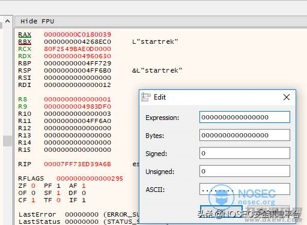The height and width of the screenshot is (225, 307).
Task: Select RBP value 00000000004FF729
Action: 78,63
